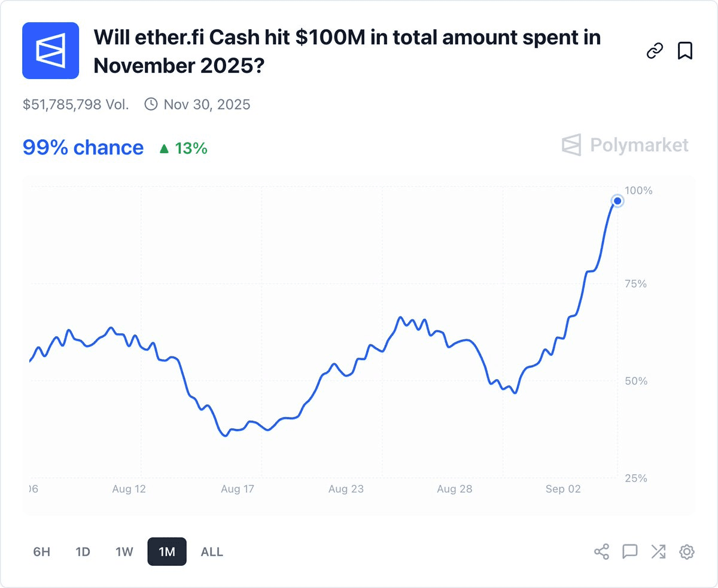Click the blue ether.fi market logo
This screenshot has width=718, height=588.
[50, 50]
